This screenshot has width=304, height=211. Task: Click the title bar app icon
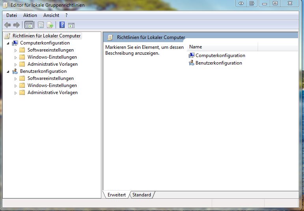[5, 5]
